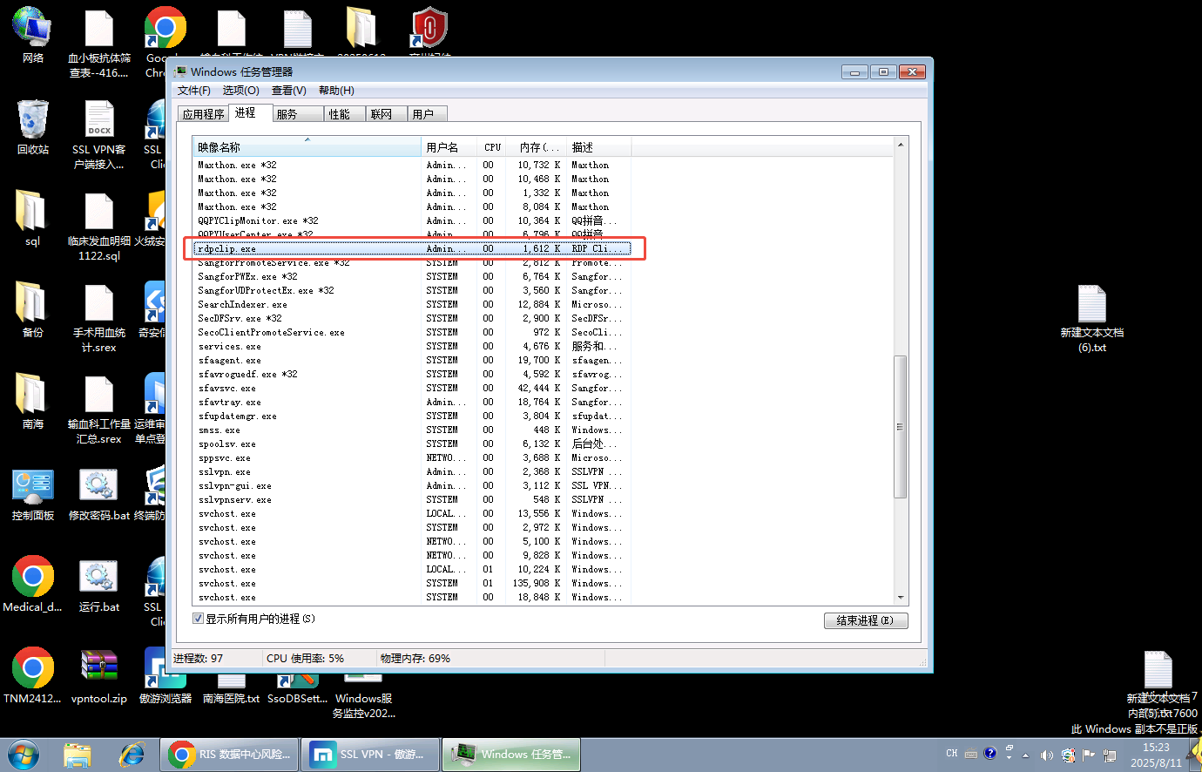
Task: Show hidden tray icons arrow
Action: point(1026,755)
